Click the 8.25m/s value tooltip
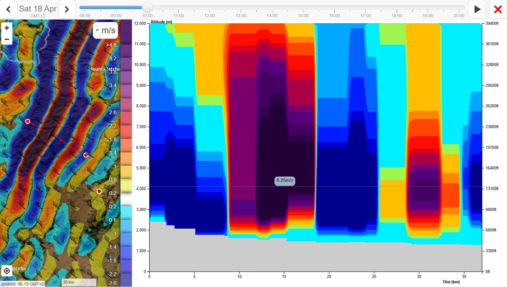Viewport: 507px width, 287px height. (285, 180)
